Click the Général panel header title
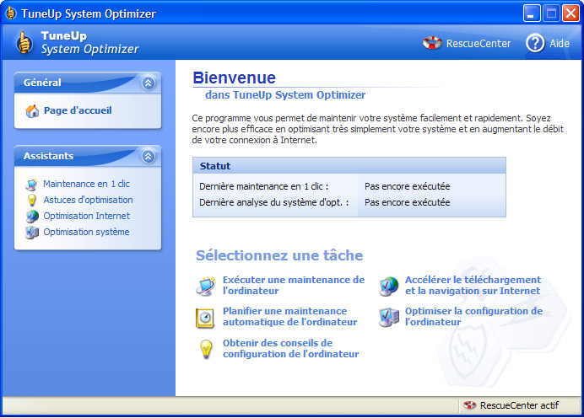 point(42,83)
